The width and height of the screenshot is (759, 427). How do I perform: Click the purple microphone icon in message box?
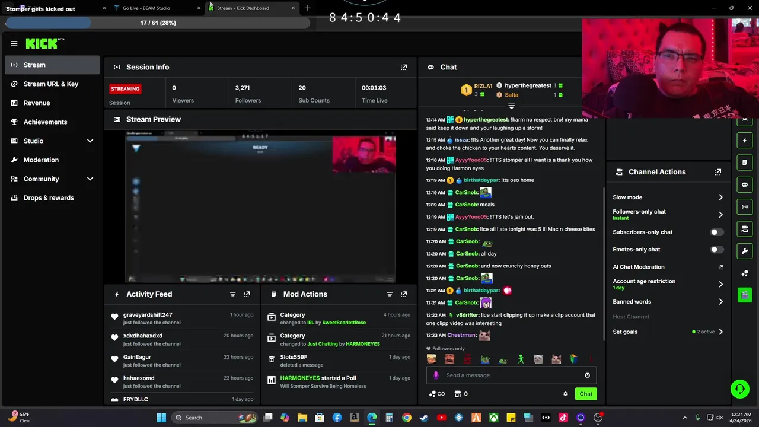pos(436,375)
